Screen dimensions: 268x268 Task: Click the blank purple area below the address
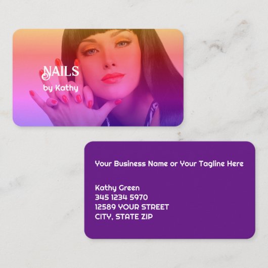coord(169,230)
